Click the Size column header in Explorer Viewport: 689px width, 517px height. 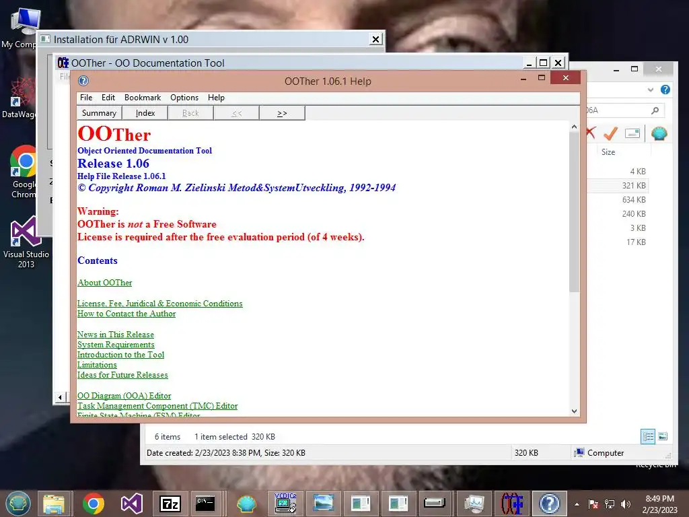(608, 152)
